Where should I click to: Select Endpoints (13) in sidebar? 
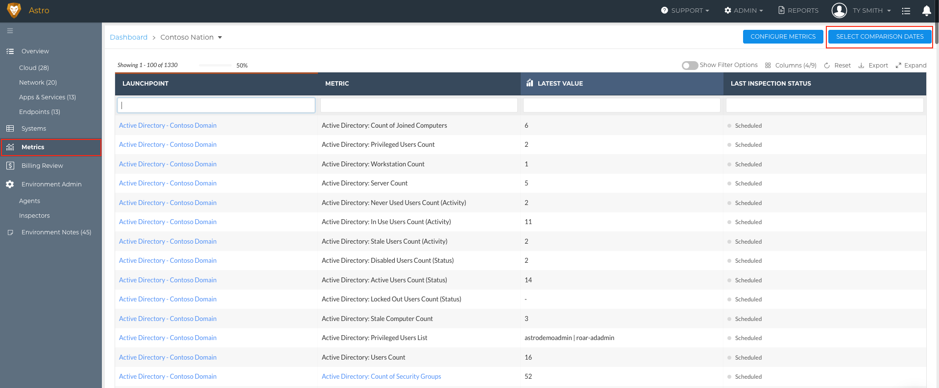pos(40,112)
